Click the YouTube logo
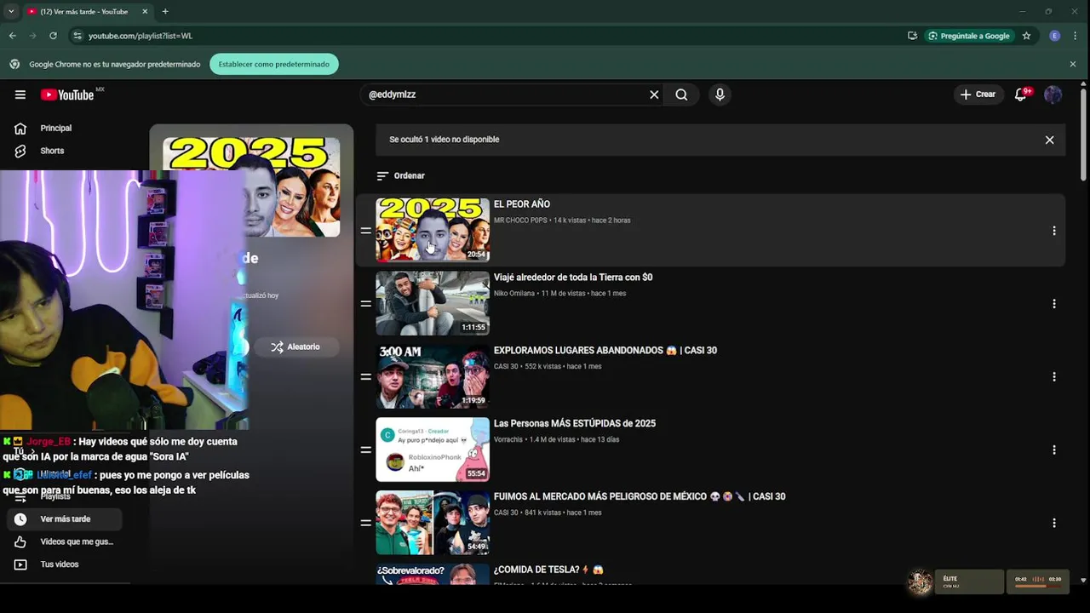The height and width of the screenshot is (613, 1090). click(x=67, y=95)
